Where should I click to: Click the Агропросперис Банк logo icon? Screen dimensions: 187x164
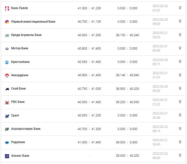7,129
